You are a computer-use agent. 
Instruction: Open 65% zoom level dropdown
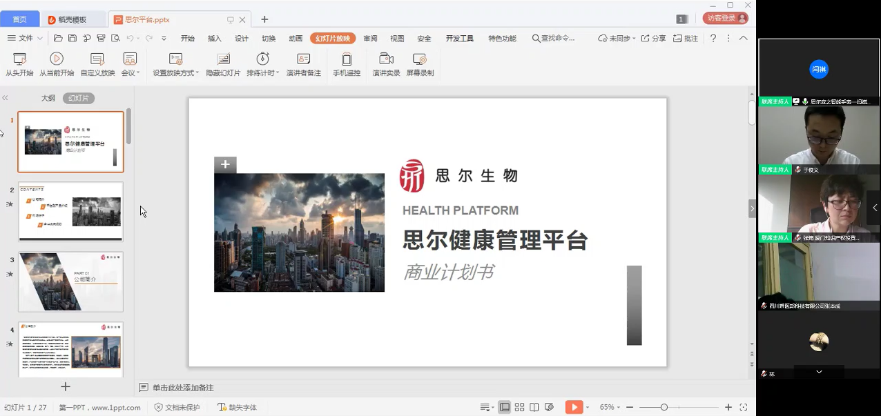[x=610, y=407]
